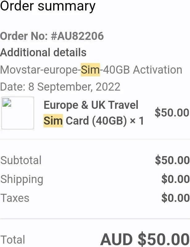The height and width of the screenshot is (247, 190).
Task: Click the Total label
Action: [x=13, y=240]
